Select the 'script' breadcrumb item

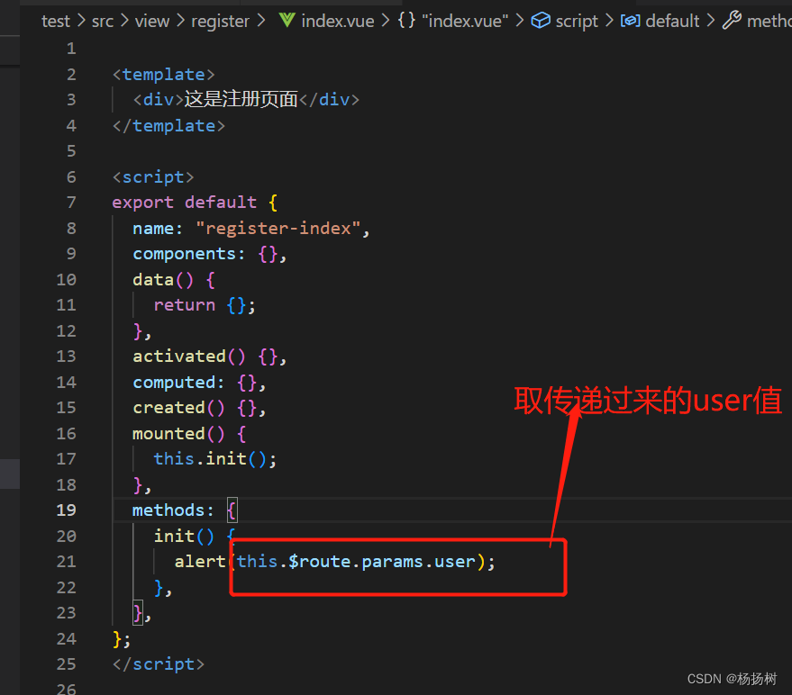[x=577, y=22]
